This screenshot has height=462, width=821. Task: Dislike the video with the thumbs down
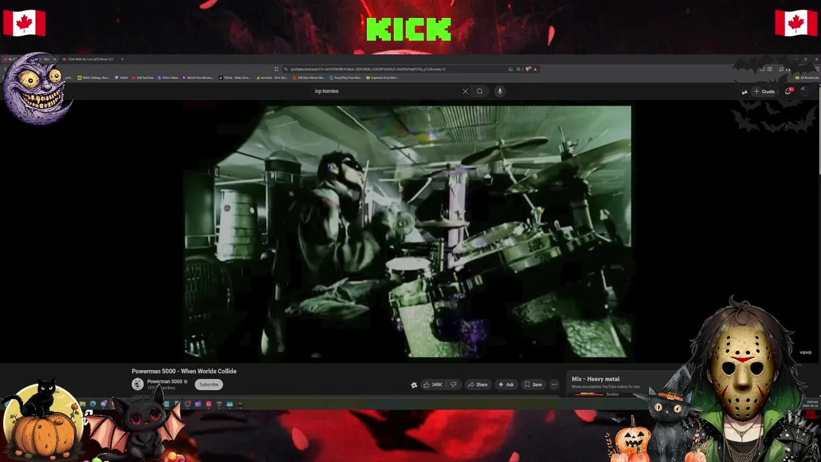(x=453, y=384)
